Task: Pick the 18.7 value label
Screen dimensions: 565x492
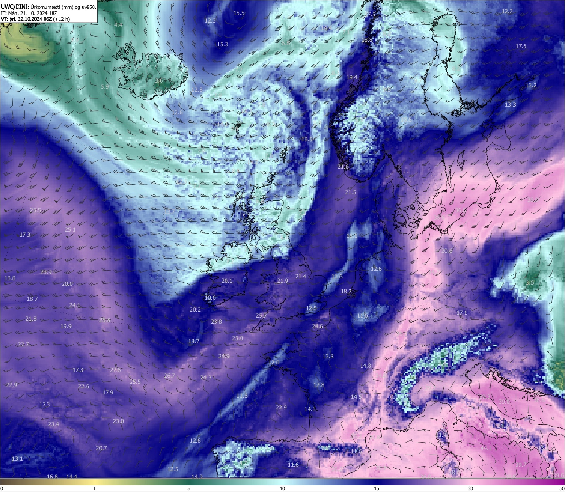Action: 32,299
